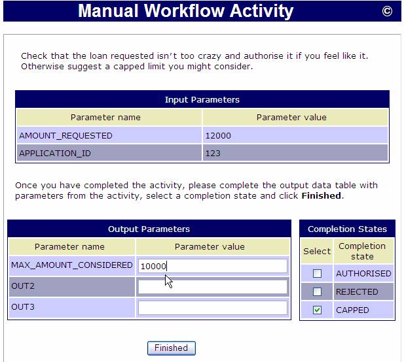
Task: Tick the REJECTED completion state checkbox
Action: point(318,292)
